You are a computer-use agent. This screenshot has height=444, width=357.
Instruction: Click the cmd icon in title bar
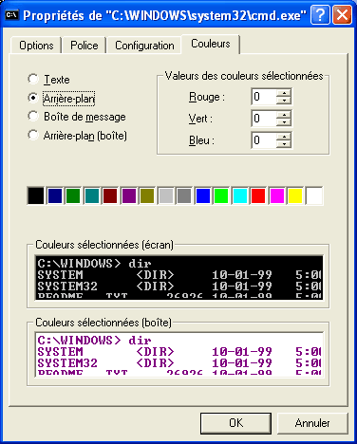click(12, 15)
